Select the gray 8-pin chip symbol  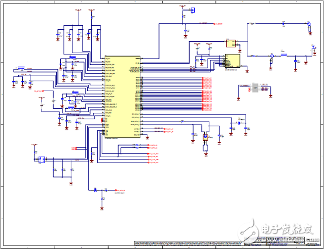255,88
